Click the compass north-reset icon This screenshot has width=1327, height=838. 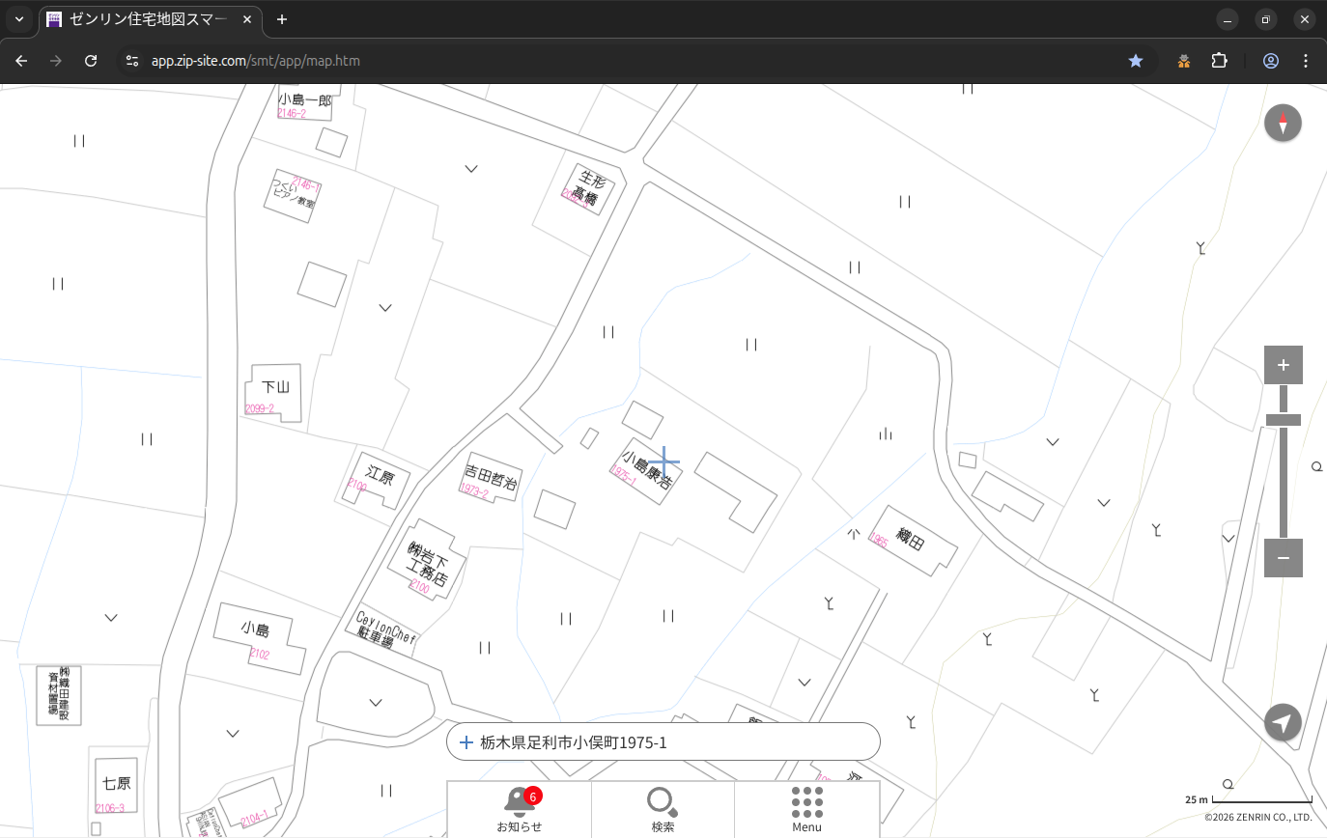pos(1283,124)
